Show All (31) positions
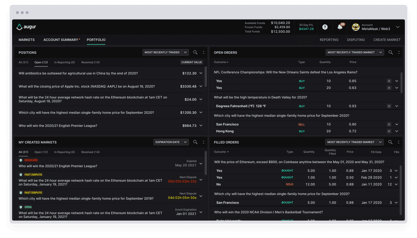The image size is (417, 238). (23, 62)
